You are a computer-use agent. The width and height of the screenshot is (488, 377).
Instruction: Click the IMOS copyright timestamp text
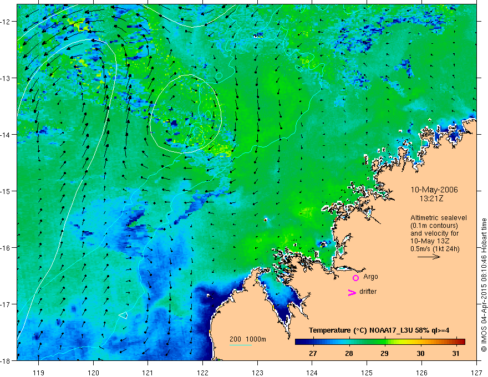click(484, 285)
